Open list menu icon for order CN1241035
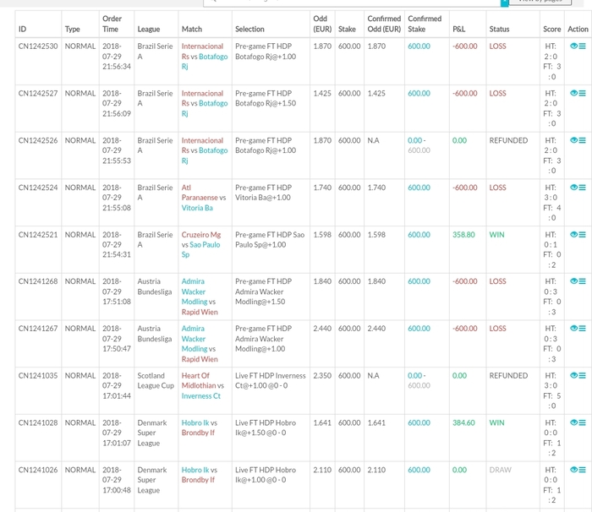 coord(583,375)
